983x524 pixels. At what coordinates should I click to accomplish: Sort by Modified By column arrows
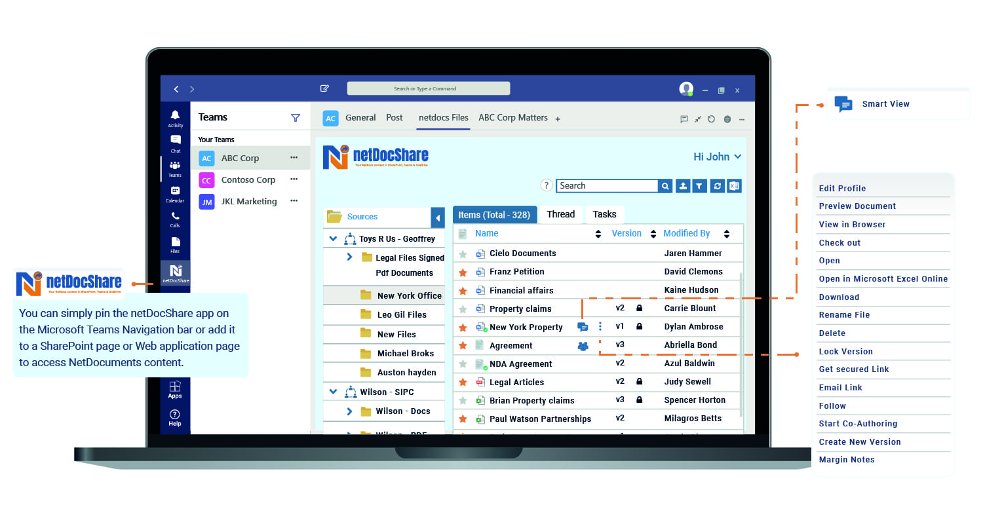tap(726, 234)
